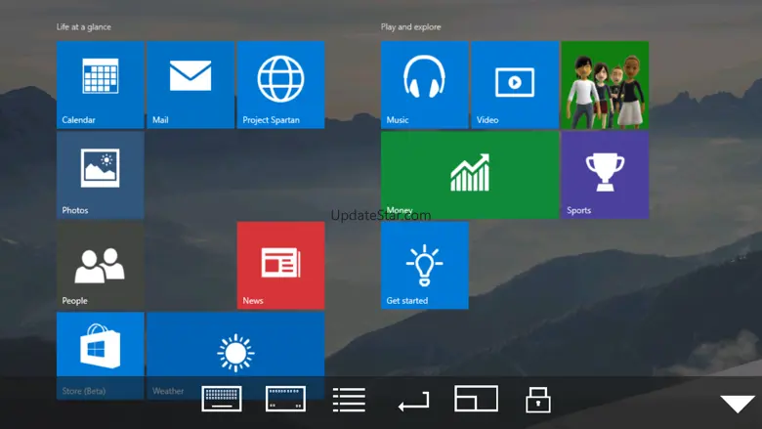The height and width of the screenshot is (429, 762).
Task: Collapse the toolbar with down triangle
Action: (738, 404)
